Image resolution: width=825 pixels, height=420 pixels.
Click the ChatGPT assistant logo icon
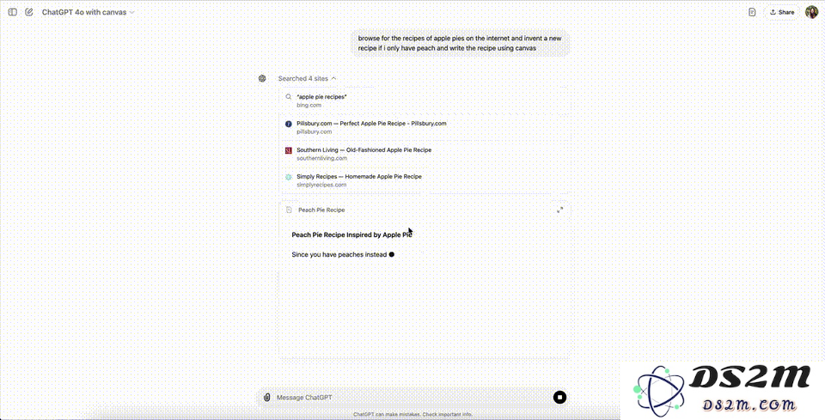pos(262,78)
